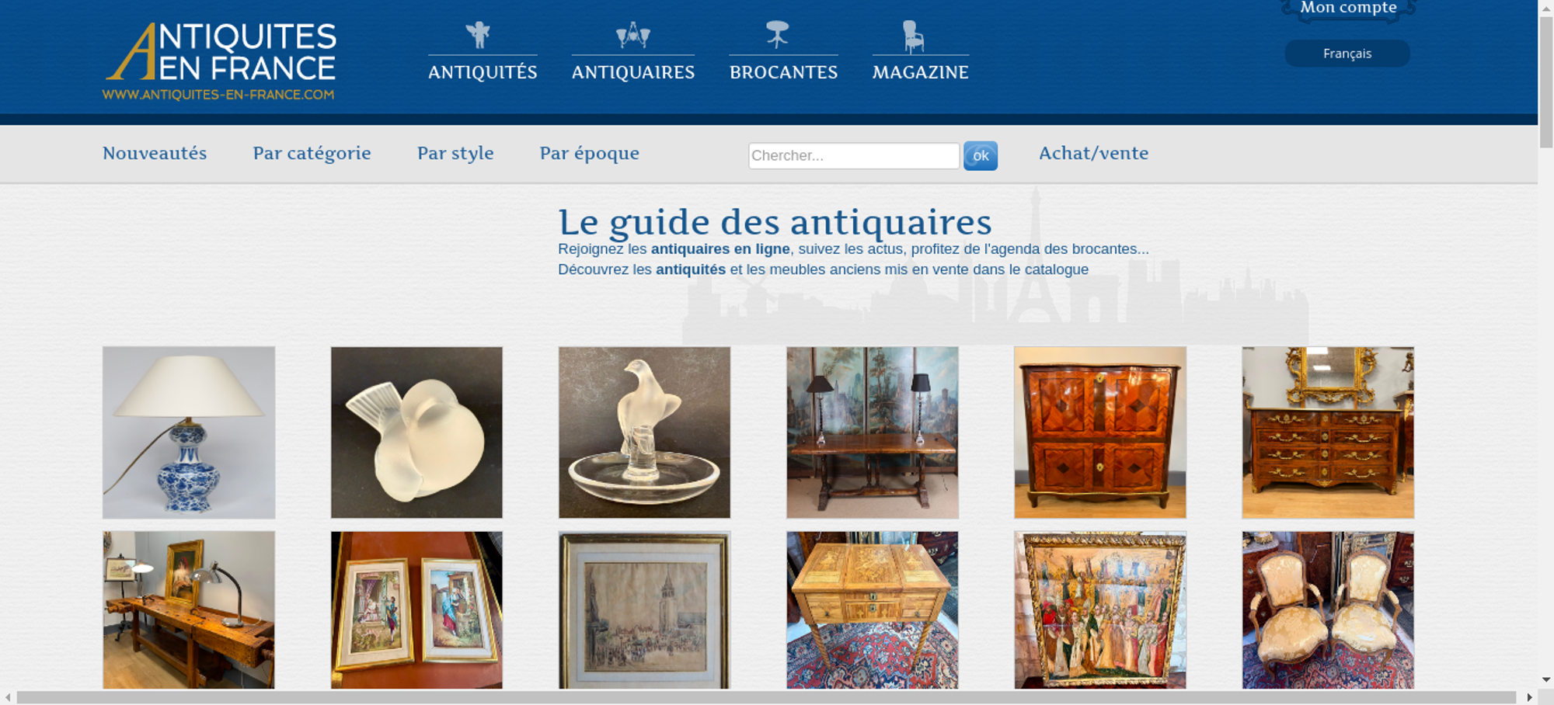Click the chandelier icon above Antiquaires
Image resolution: width=1554 pixels, height=705 pixels.
tap(633, 35)
